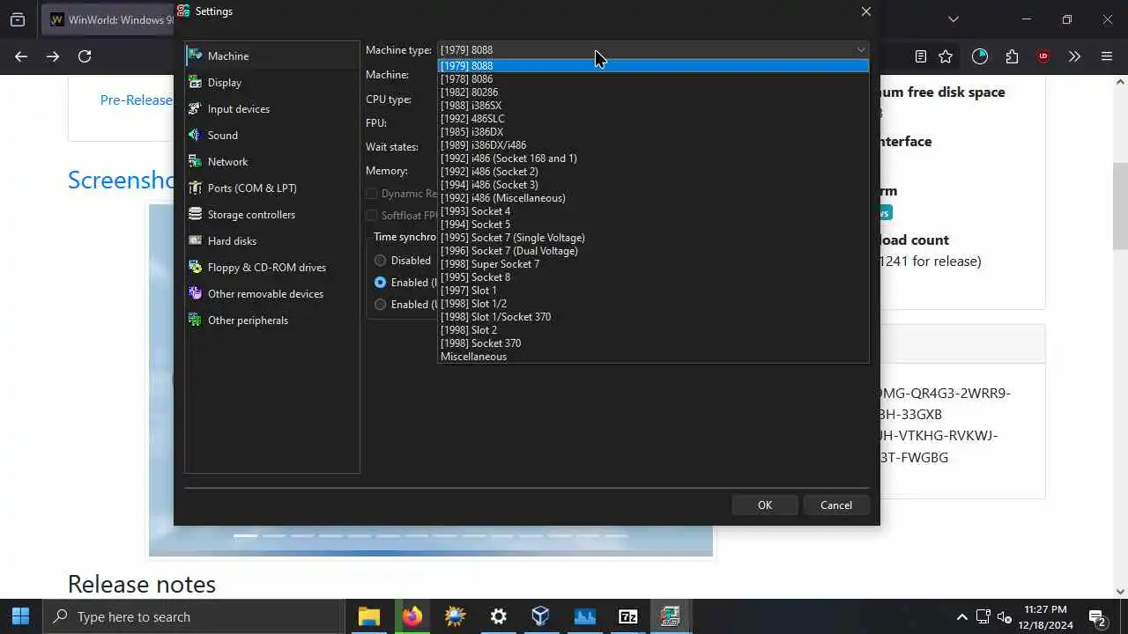
Task: Open Other removable devices icon
Action: coord(195,293)
